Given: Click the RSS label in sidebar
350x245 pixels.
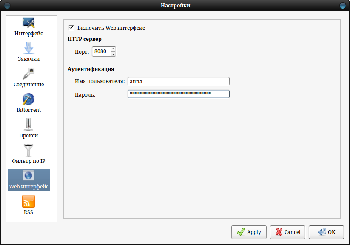Looking at the screenshot, I should 28,212.
